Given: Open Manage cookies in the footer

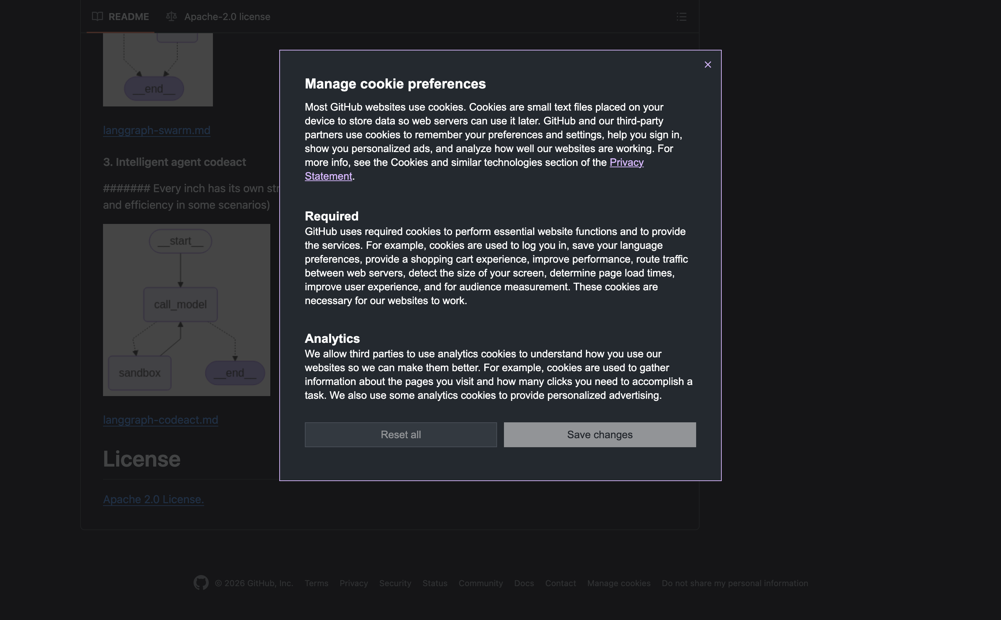Looking at the screenshot, I should tap(618, 583).
